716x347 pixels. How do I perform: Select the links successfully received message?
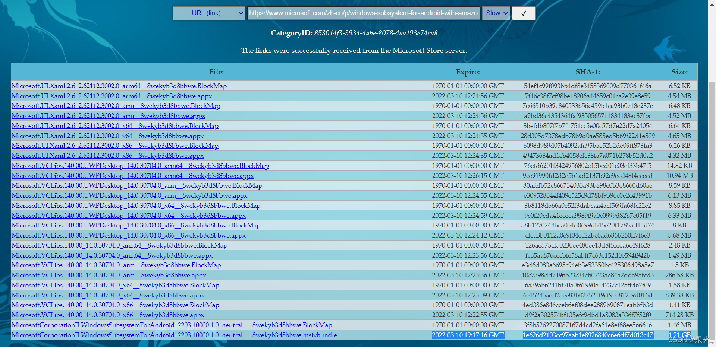coord(354,51)
